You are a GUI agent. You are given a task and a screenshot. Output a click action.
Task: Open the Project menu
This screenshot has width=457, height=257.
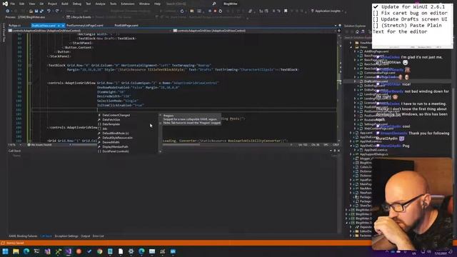tap(52, 4)
